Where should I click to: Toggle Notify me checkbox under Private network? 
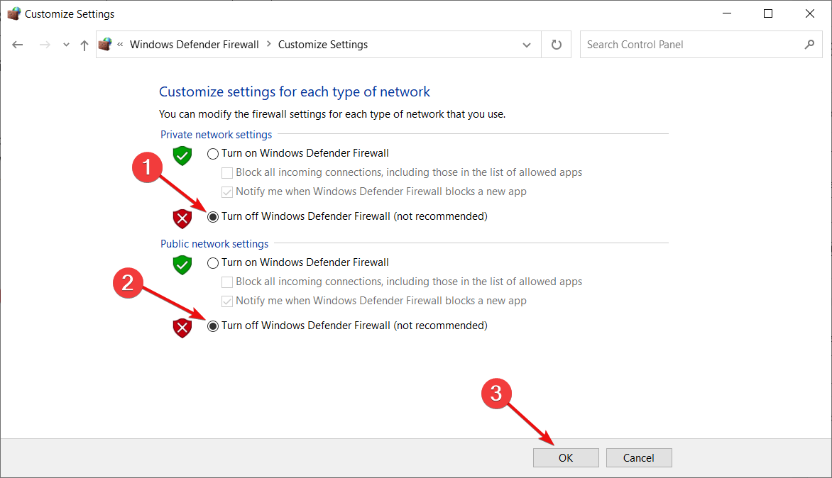pyautogui.click(x=227, y=191)
